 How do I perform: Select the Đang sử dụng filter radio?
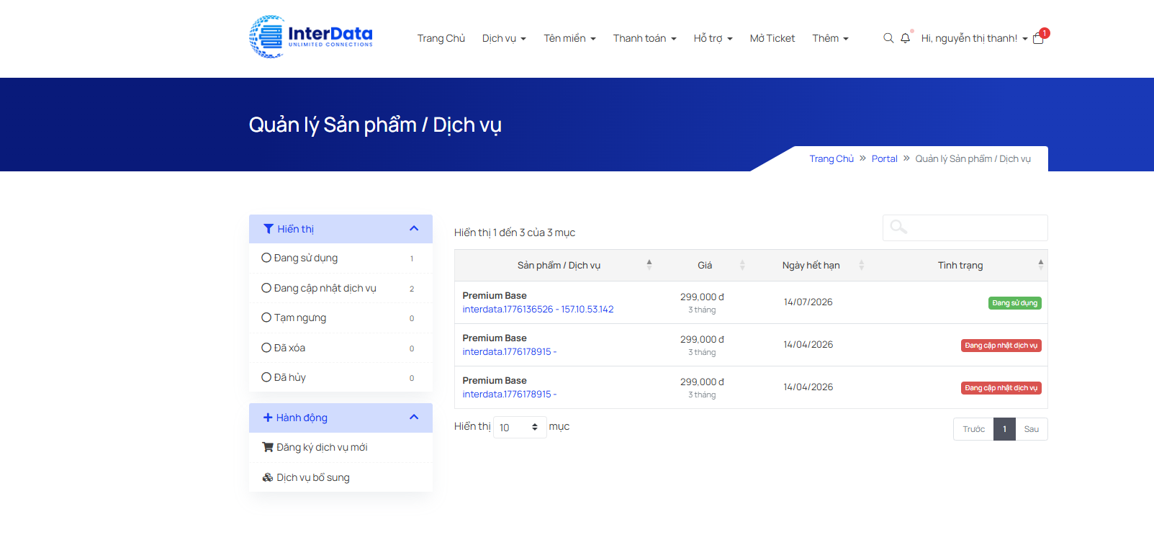click(266, 258)
